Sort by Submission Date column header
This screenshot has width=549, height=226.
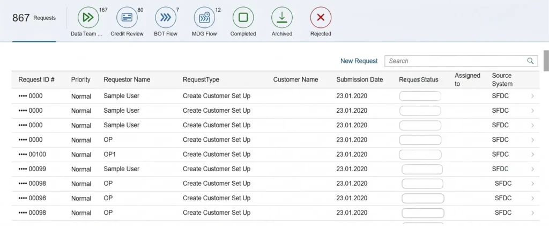(360, 79)
